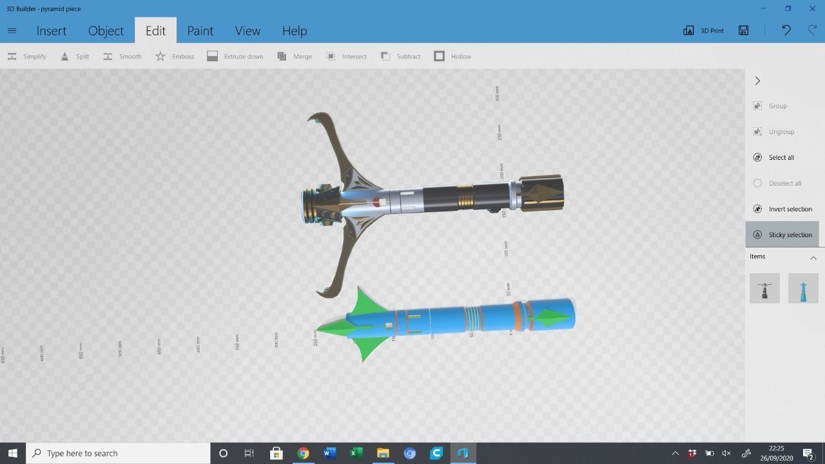This screenshot has height=464, width=825.
Task: Apply the Intersect tool
Action: tap(346, 56)
